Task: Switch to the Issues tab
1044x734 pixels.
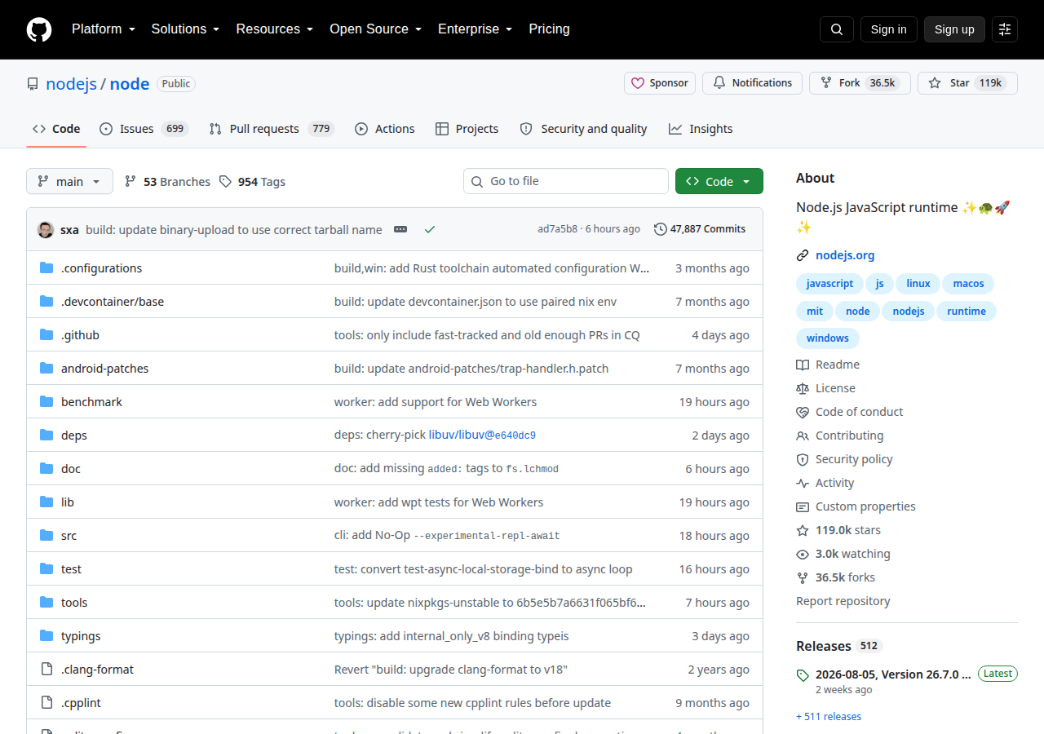Action: [x=144, y=129]
